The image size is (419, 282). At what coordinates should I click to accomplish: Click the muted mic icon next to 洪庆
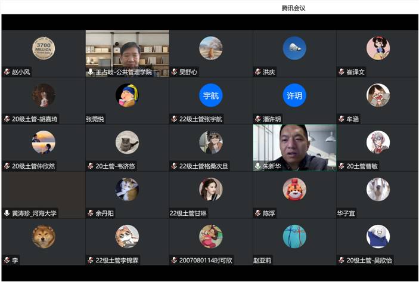pyautogui.click(x=257, y=72)
